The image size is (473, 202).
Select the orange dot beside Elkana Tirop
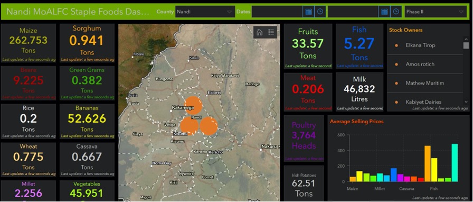396,45
